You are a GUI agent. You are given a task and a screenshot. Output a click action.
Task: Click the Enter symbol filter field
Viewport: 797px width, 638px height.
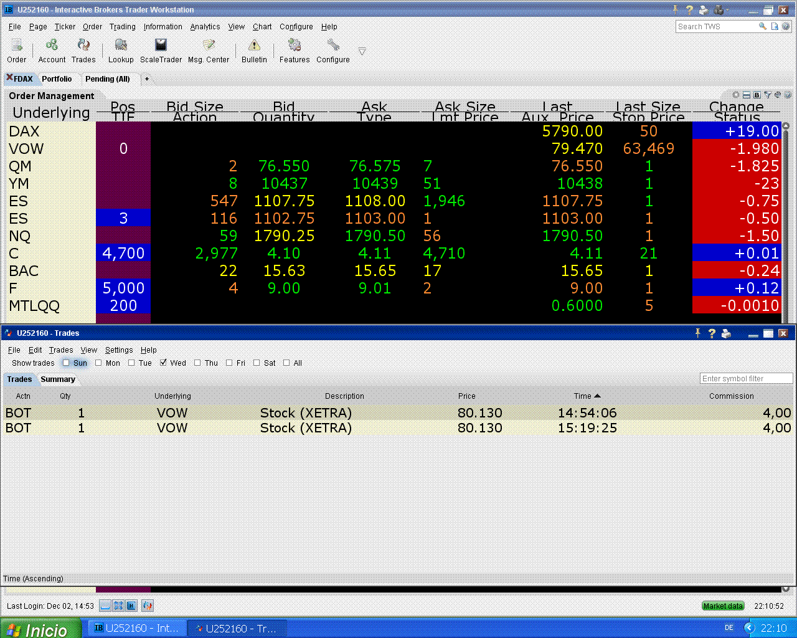[746, 378]
